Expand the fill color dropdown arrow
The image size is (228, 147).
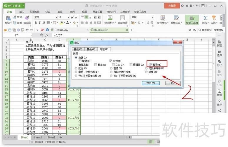[64, 23]
